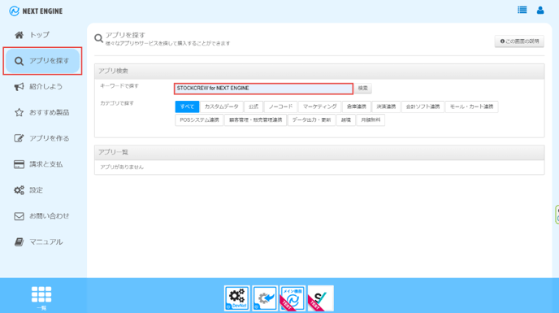Viewport: 559px width, 313px height.
Task: Launch the STOCKCREW TEST app icon
Action: pos(320,298)
